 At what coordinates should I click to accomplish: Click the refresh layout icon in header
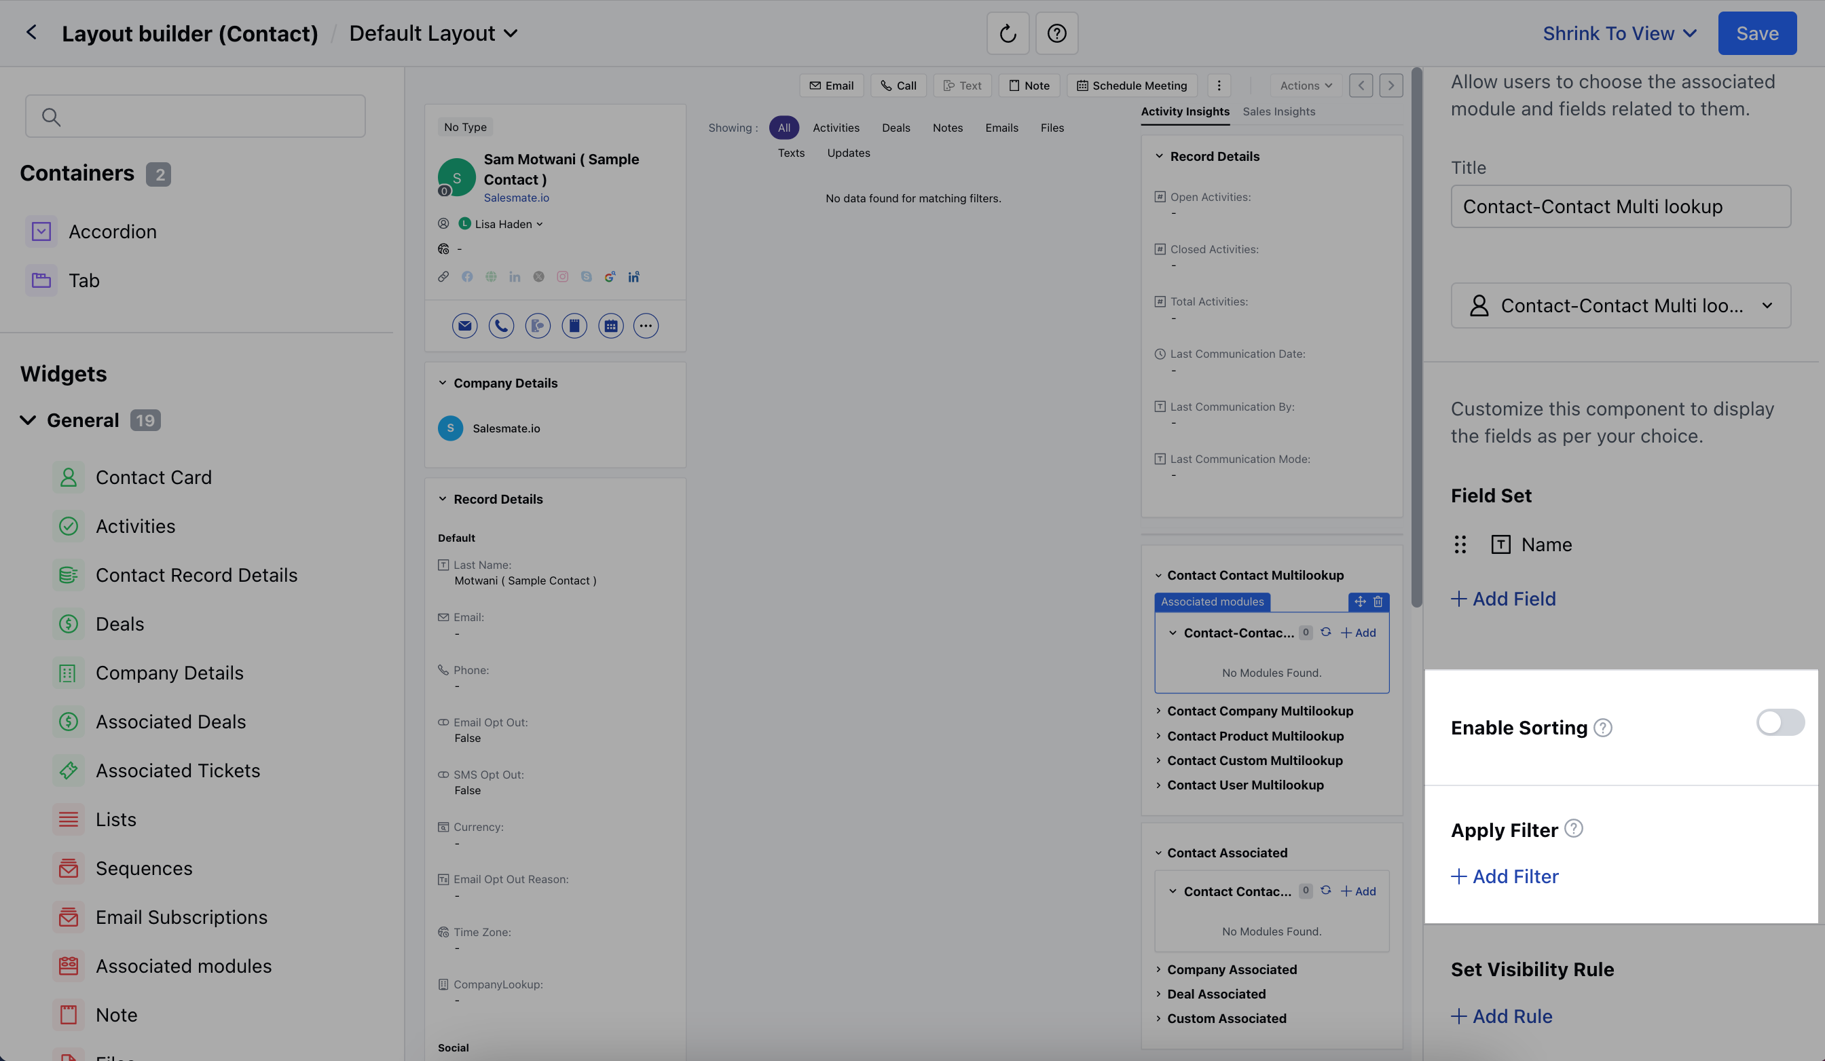(x=1008, y=33)
